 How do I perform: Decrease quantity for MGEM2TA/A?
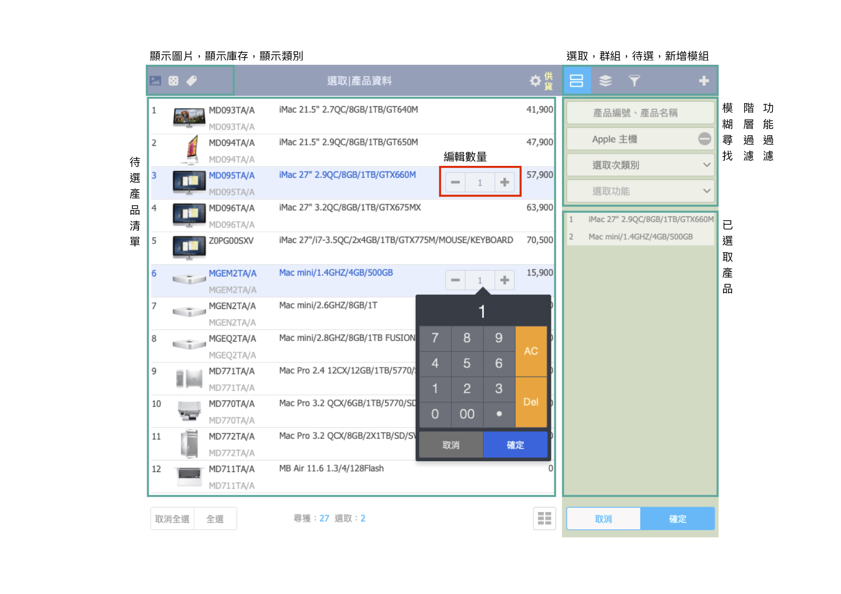(x=456, y=280)
